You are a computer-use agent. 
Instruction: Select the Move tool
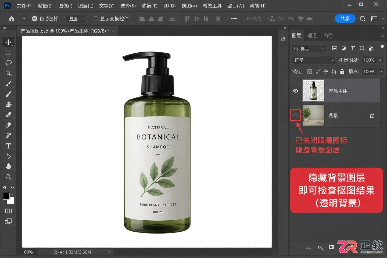[8, 42]
